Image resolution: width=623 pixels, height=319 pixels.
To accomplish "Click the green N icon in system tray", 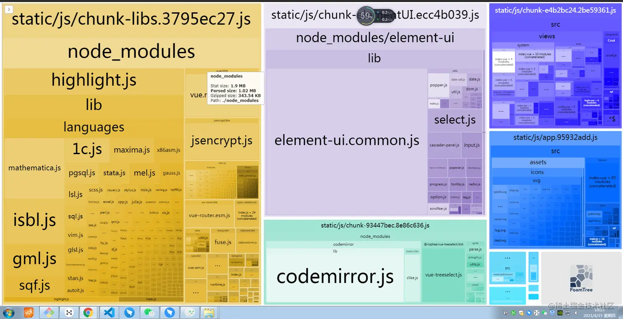I will coord(513,314).
